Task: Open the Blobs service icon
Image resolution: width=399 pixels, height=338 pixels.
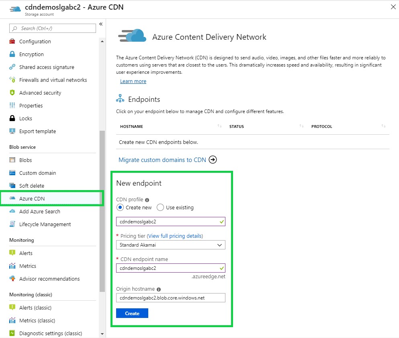Action: [13, 160]
